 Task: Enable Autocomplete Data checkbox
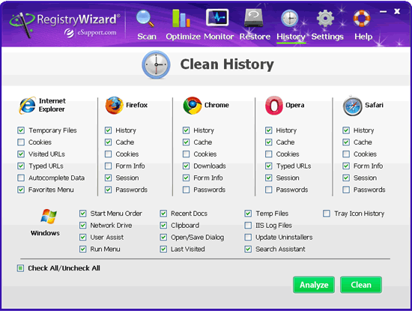point(21,178)
